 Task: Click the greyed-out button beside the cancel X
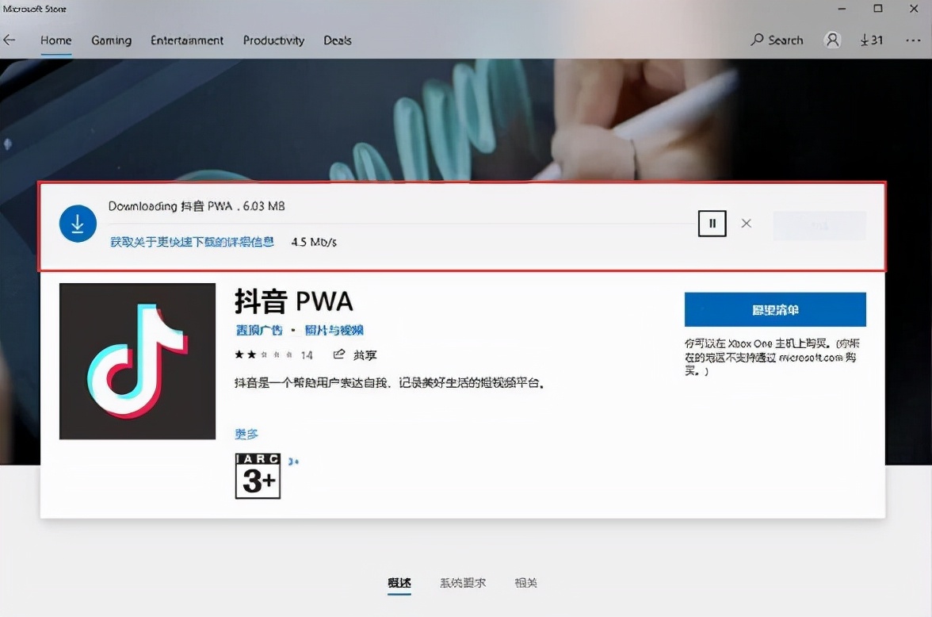click(x=819, y=225)
